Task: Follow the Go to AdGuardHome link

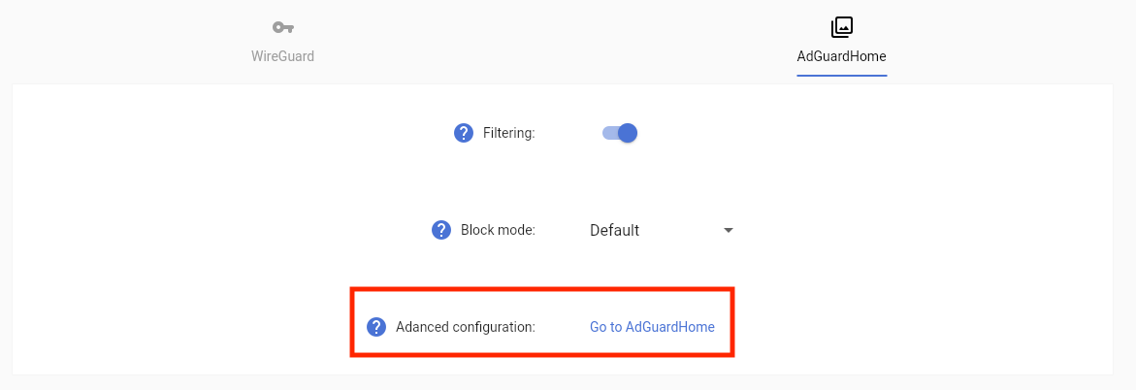Action: [x=652, y=327]
